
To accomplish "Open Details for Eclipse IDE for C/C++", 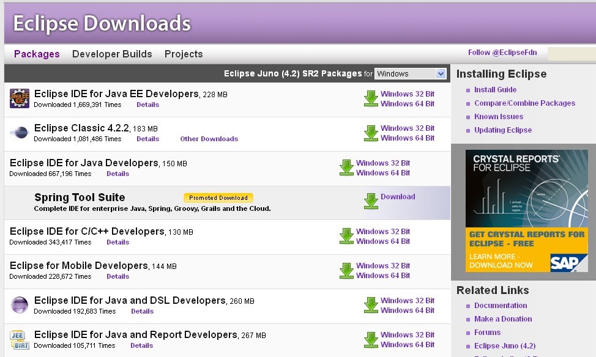I will click(117, 242).
